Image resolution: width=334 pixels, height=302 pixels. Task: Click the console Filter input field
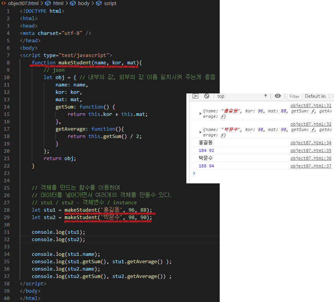(294, 96)
